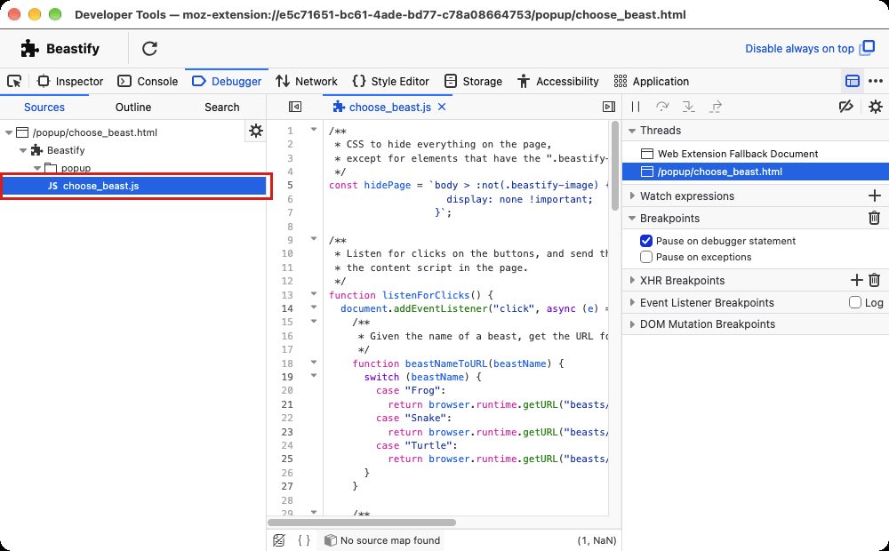This screenshot has width=889, height=551.
Task: Click line number 5 in the gutter
Action: (x=290, y=186)
